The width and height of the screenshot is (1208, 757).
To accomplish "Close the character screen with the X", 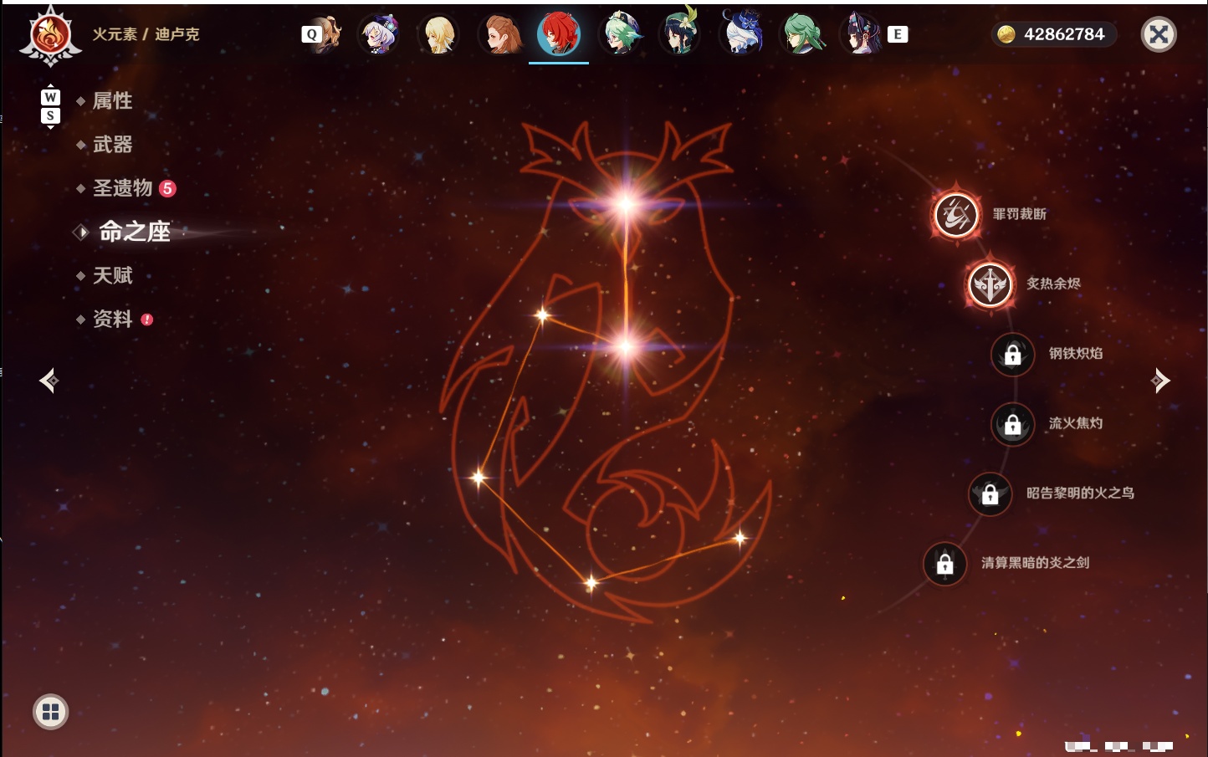I will point(1159,34).
